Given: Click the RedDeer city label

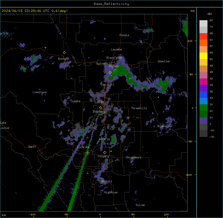Looking at the screenshot, I should point(114,66).
